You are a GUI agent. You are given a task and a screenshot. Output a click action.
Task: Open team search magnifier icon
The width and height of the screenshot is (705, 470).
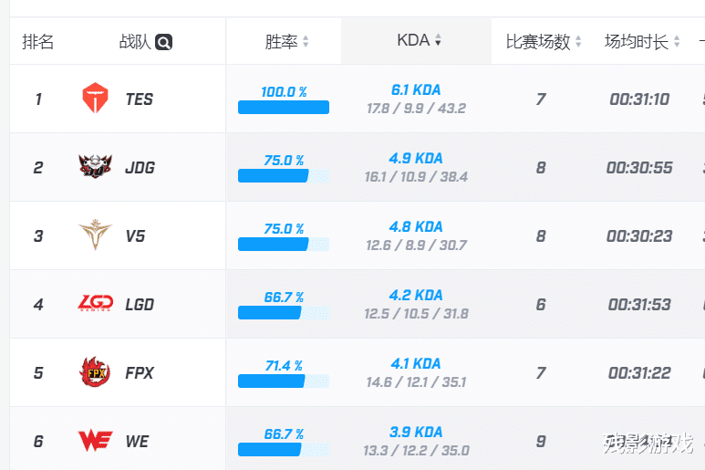tap(163, 42)
